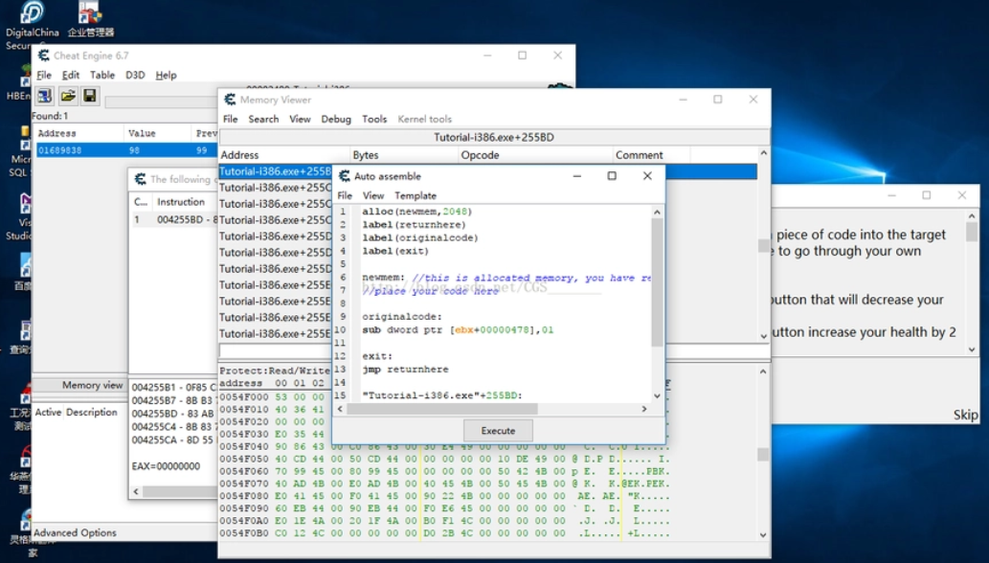Open the 企业管理器 desktop shortcut
The image size is (989, 563).
[x=91, y=19]
